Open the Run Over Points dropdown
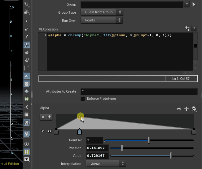Viewport: 202px width, 169px height. pos(102,20)
